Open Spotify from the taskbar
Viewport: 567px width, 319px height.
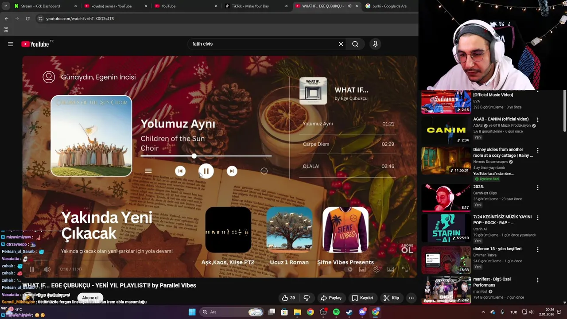coord(336,312)
